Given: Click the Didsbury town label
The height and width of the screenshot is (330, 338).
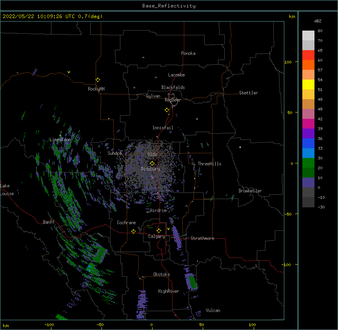Looking at the screenshot, I should (151, 169).
